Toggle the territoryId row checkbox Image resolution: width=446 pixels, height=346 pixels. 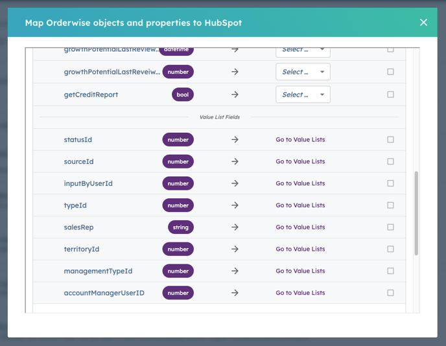click(390, 249)
